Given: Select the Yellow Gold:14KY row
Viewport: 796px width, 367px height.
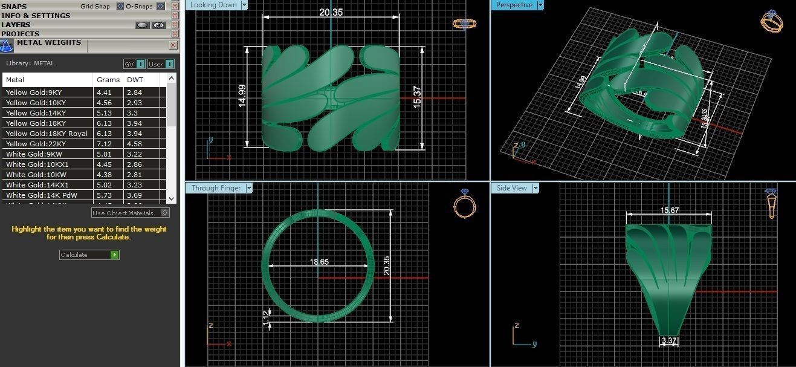Looking at the screenshot, I should 85,113.
